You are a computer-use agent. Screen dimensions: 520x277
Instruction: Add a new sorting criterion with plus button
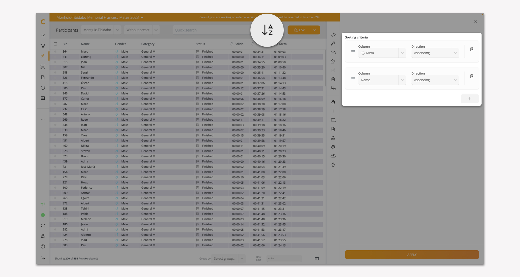[470, 99]
